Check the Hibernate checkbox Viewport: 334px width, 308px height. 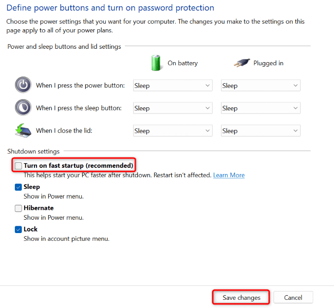[18, 208]
